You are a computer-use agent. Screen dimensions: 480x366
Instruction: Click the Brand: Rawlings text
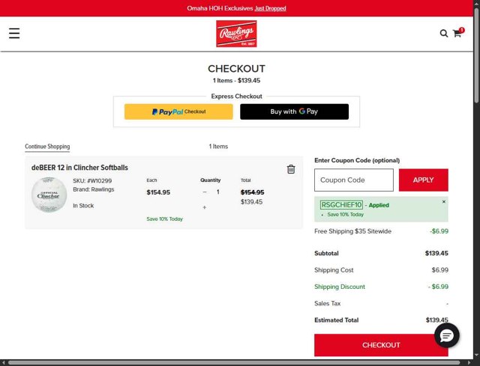(93, 189)
